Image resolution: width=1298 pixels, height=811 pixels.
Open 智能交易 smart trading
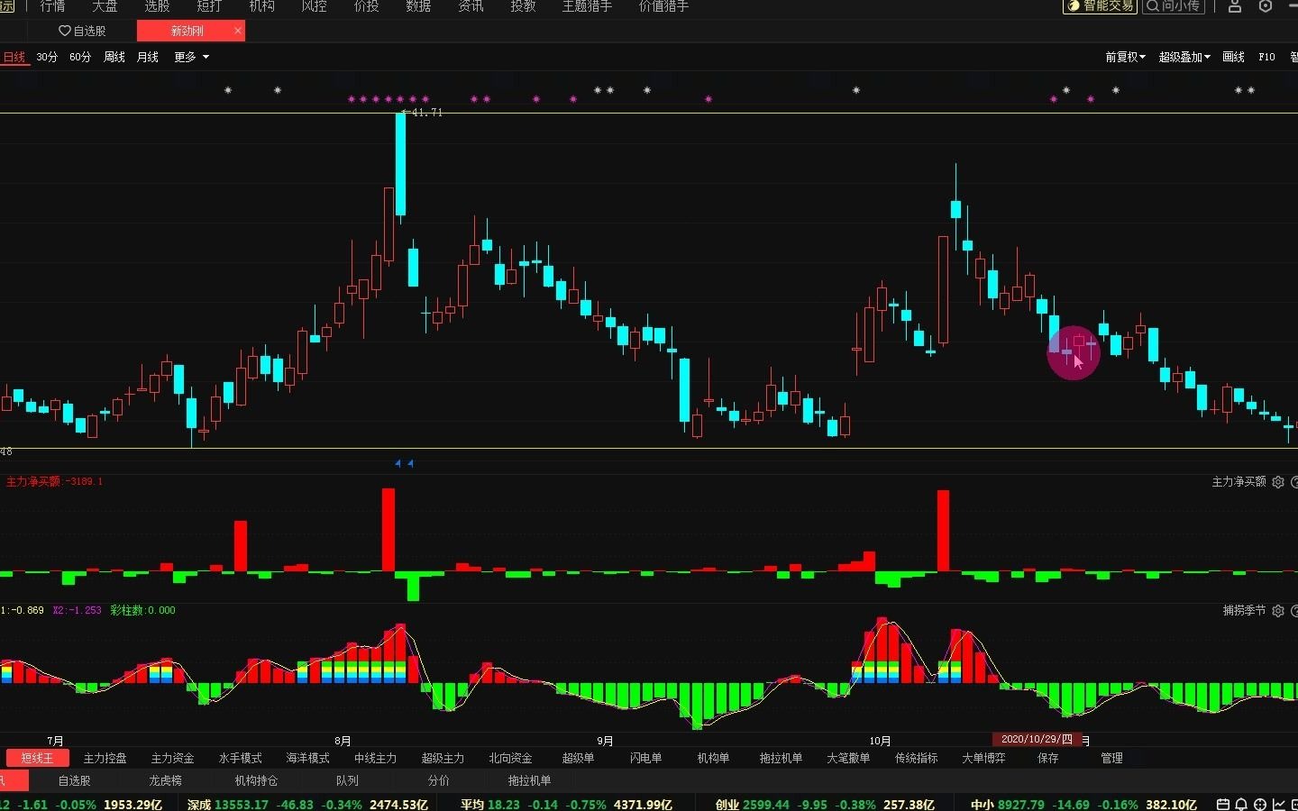point(1100,6)
